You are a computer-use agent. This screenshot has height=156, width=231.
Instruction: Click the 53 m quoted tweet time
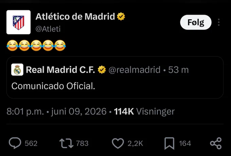pyautogui.click(x=178, y=70)
